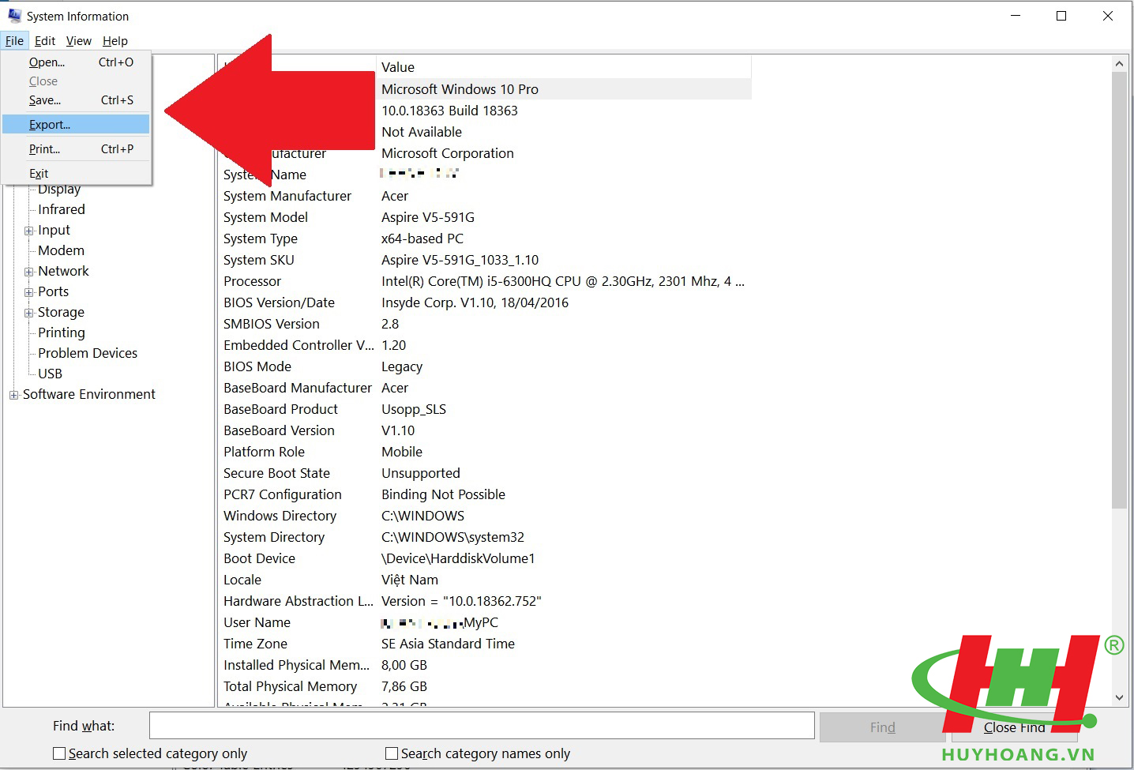Click the System Information app icon in title bar
1134x770 pixels.
[x=14, y=16]
